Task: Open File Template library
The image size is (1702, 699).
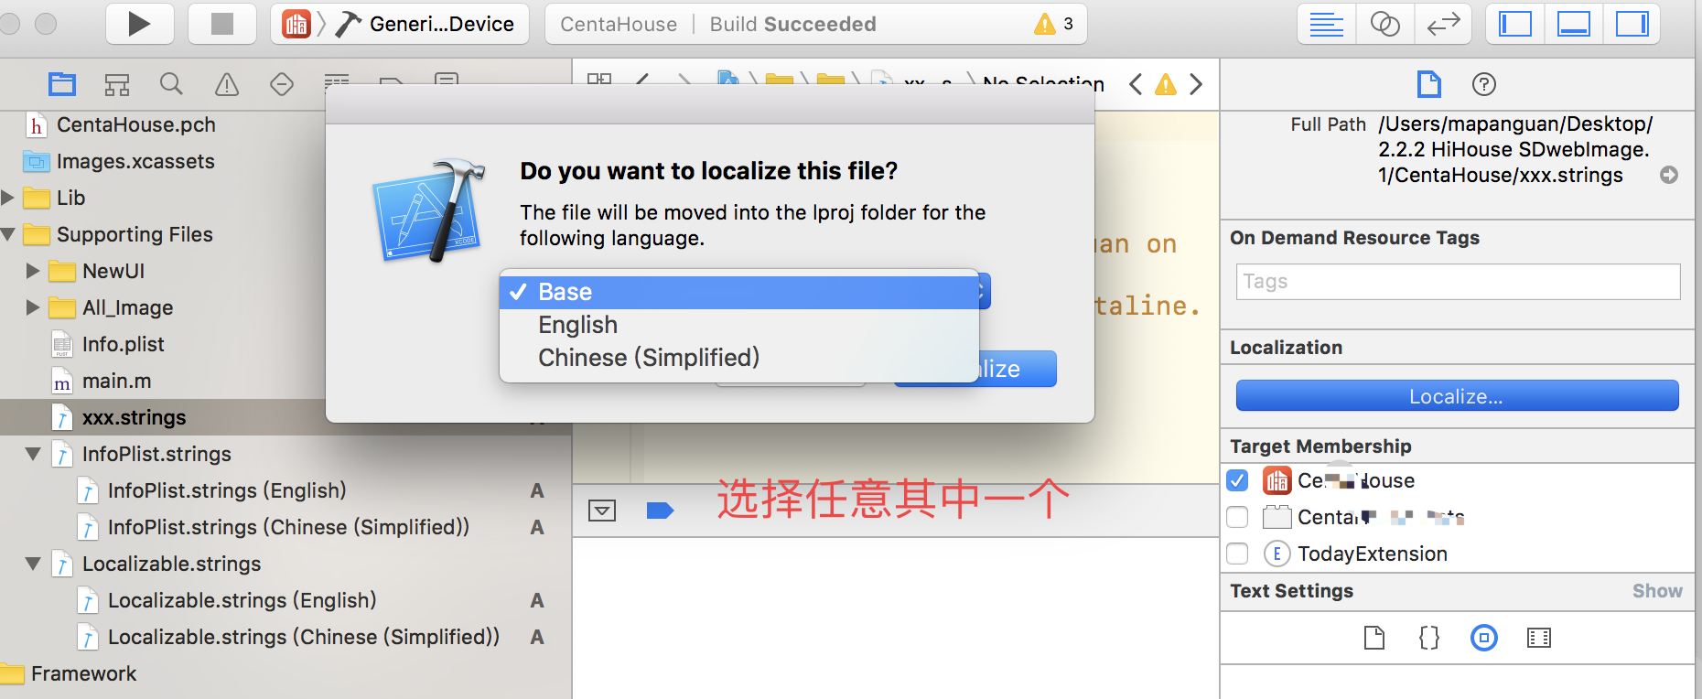Action: [x=1374, y=638]
